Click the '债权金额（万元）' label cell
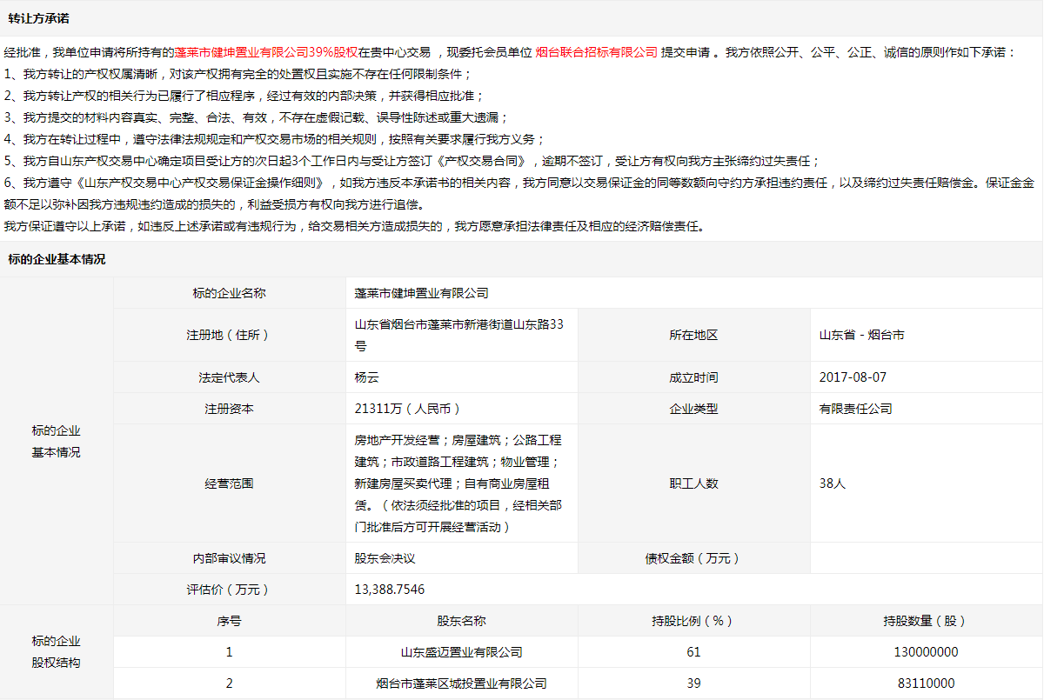The width and height of the screenshot is (1044, 700). (x=694, y=558)
